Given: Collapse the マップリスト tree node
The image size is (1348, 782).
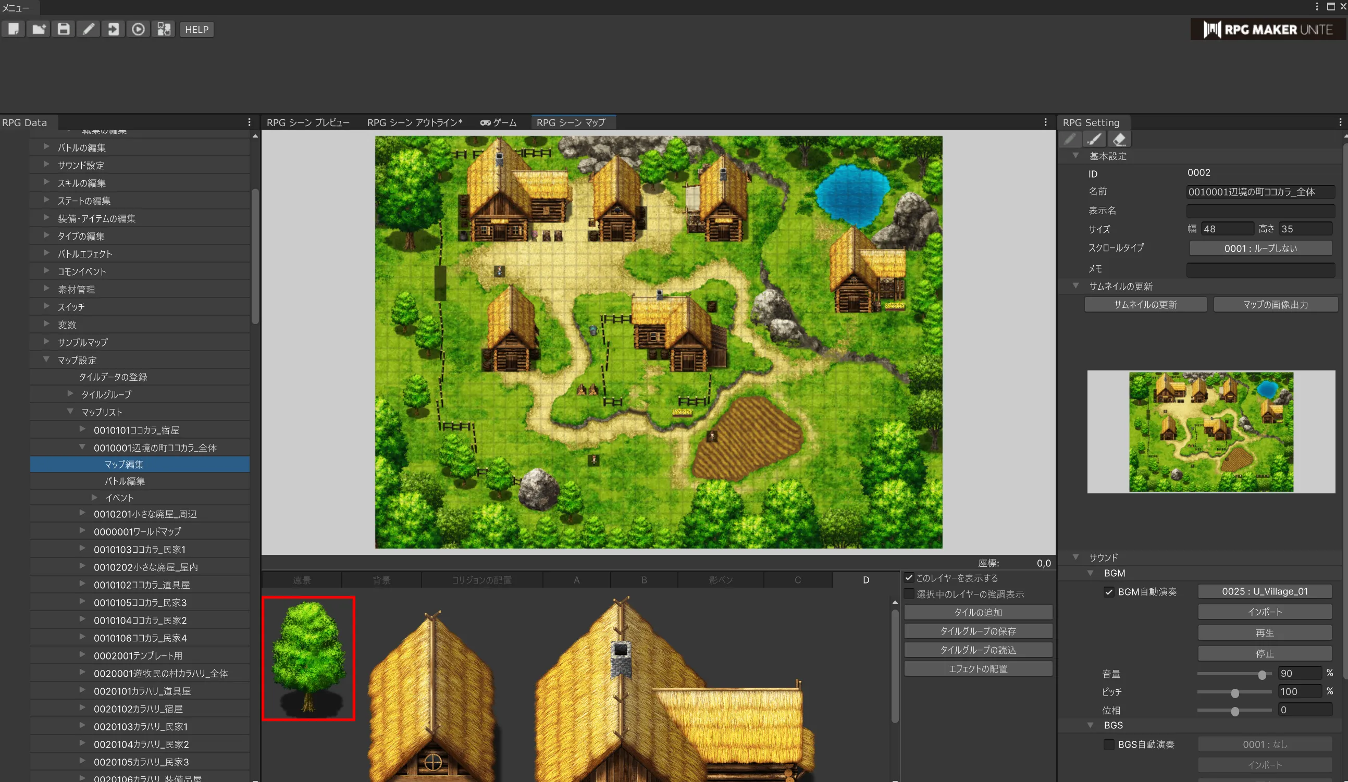Looking at the screenshot, I should pyautogui.click(x=71, y=412).
